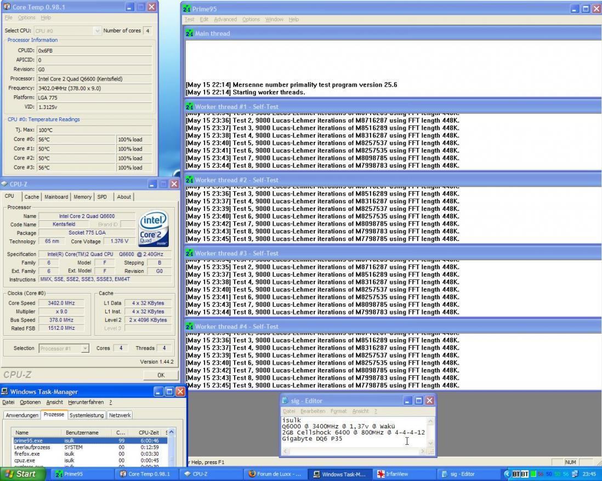Open the Start menu
This screenshot has width=602, height=481.
tap(21, 474)
